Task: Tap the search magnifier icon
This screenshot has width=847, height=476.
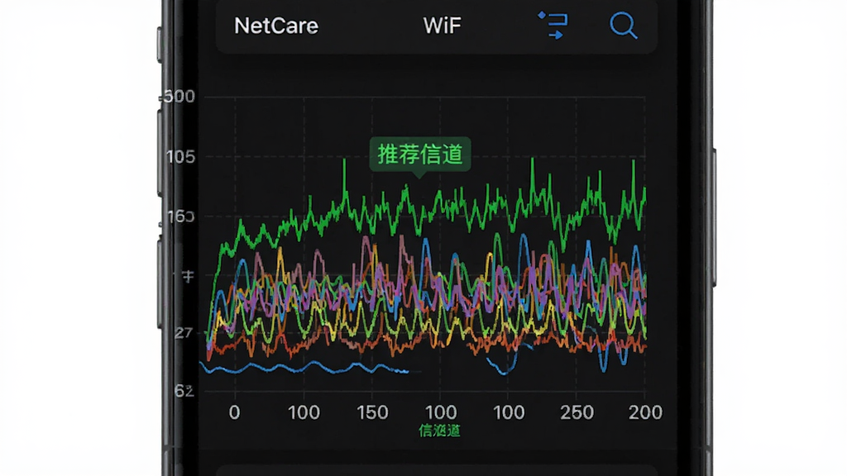Action: point(624,26)
